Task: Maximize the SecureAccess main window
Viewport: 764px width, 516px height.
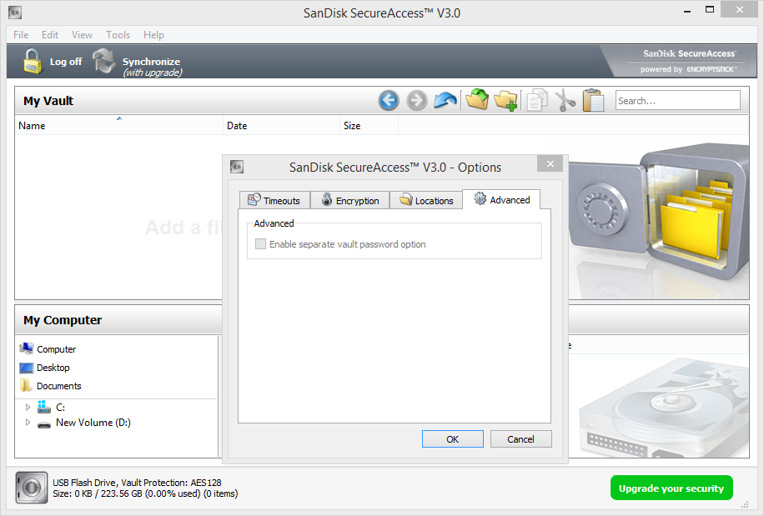Action: 710,10
